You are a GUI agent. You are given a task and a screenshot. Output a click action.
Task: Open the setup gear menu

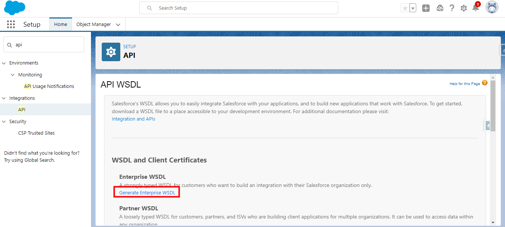coord(464,8)
